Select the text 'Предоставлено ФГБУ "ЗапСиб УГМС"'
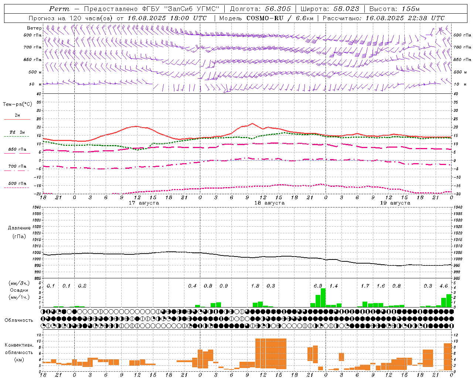The width and height of the screenshot is (473, 378). tap(152, 9)
